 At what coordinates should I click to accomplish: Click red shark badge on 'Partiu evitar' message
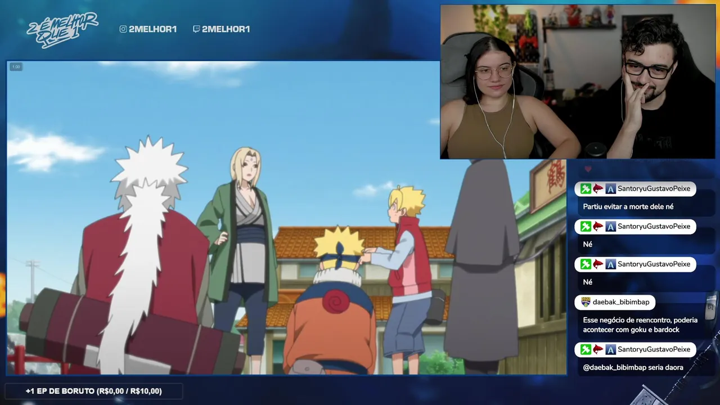pos(598,189)
